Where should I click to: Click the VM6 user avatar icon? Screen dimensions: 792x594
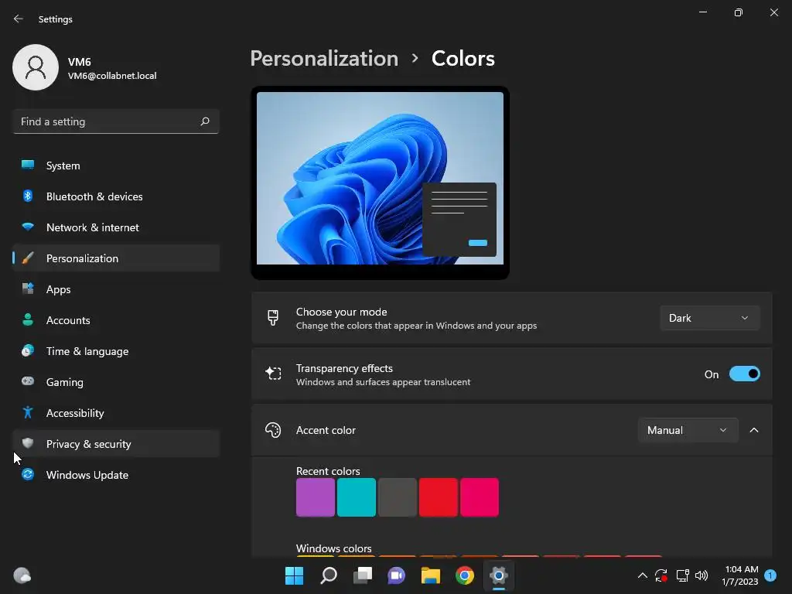36,67
